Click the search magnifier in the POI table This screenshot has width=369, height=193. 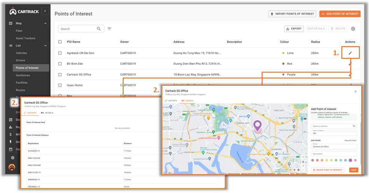point(99,29)
